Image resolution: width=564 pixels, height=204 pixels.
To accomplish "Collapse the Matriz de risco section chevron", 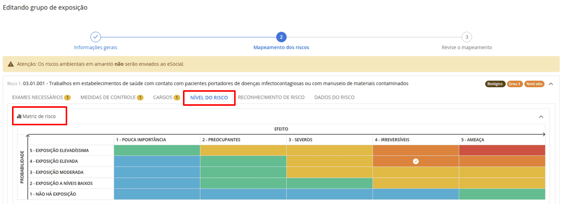I will 541,117.
